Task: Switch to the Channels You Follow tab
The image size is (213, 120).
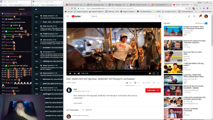Action: [x=140, y=5]
